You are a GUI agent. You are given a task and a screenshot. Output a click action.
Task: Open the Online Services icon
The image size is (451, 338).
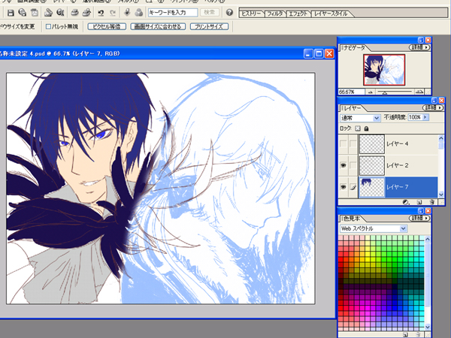click(60, 13)
